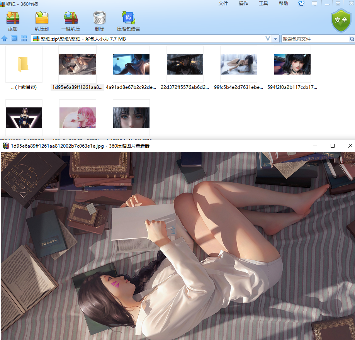Click the green 安全 shield badge
355x340 pixels.
[341, 20]
